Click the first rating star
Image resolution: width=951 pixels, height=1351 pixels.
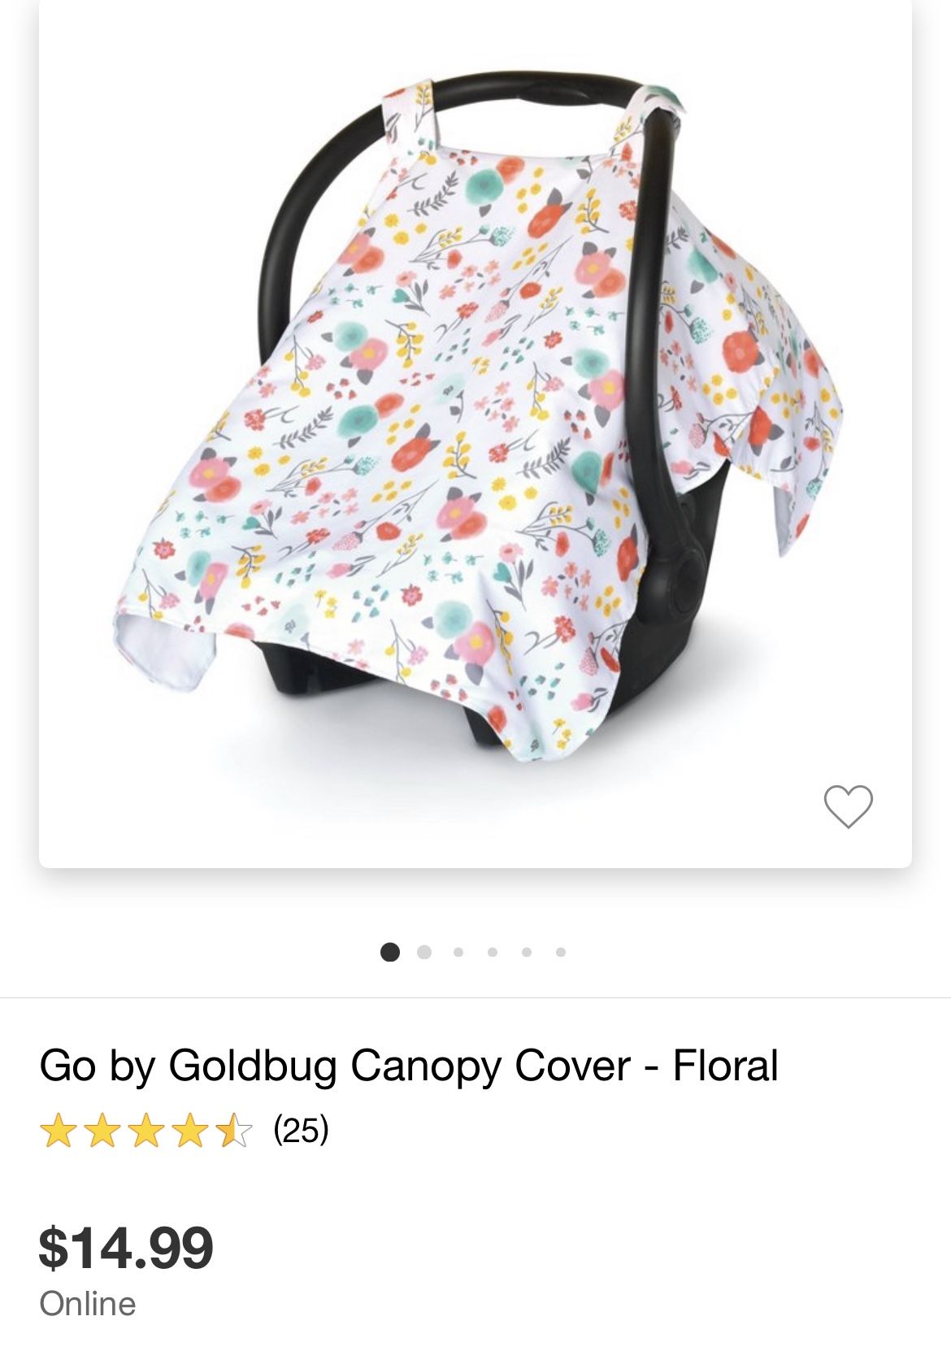tap(59, 1131)
